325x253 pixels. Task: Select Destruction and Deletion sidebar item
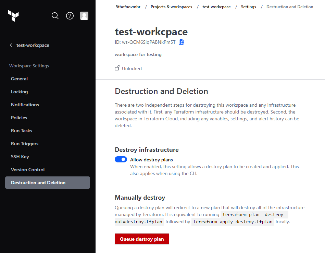point(48,183)
